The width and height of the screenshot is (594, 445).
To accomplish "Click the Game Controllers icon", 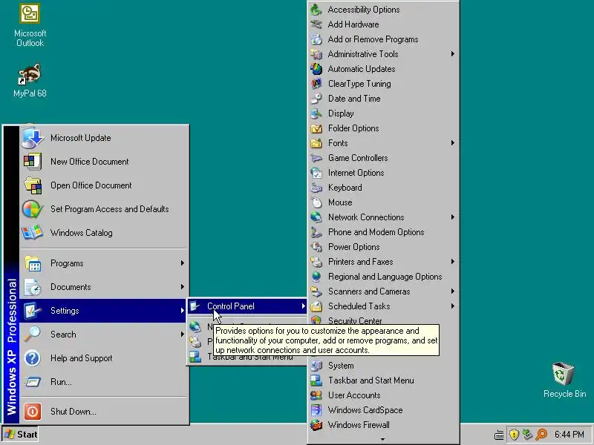I will click(x=316, y=158).
